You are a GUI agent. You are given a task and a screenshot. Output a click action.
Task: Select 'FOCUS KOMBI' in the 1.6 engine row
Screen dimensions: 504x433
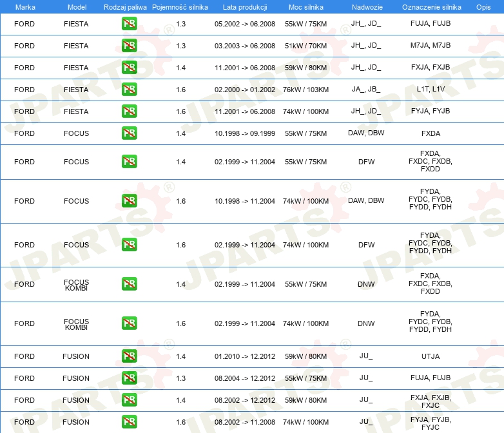76,324
